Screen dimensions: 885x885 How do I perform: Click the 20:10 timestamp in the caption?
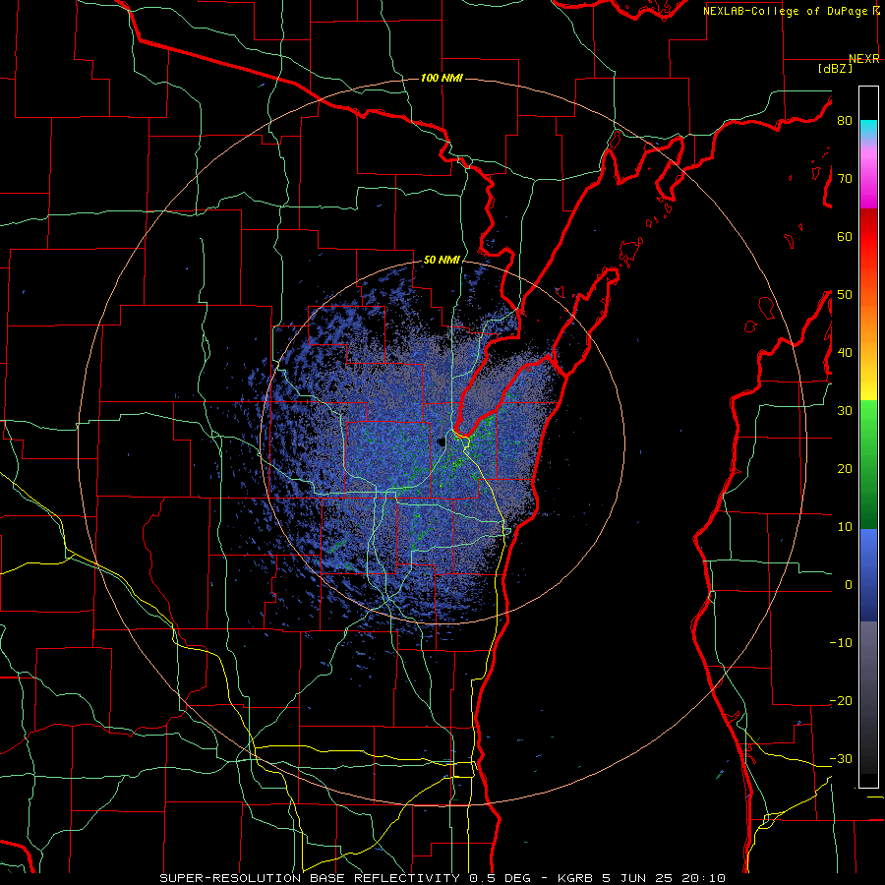[703, 878]
